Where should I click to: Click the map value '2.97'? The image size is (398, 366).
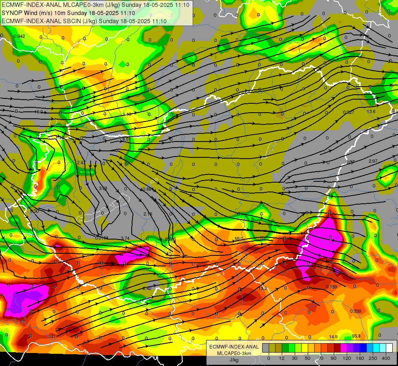coord(373,161)
